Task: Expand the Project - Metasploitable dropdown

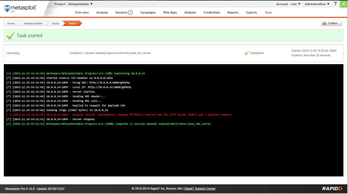Action: coord(74,4)
